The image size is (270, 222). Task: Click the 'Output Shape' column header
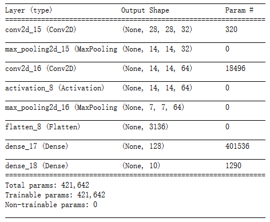[145, 10]
